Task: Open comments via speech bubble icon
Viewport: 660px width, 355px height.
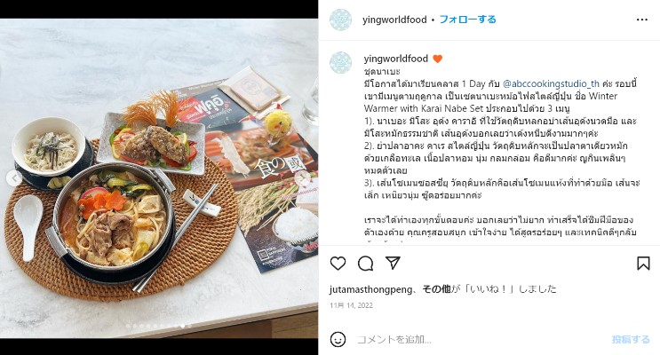Action: [x=365, y=264]
